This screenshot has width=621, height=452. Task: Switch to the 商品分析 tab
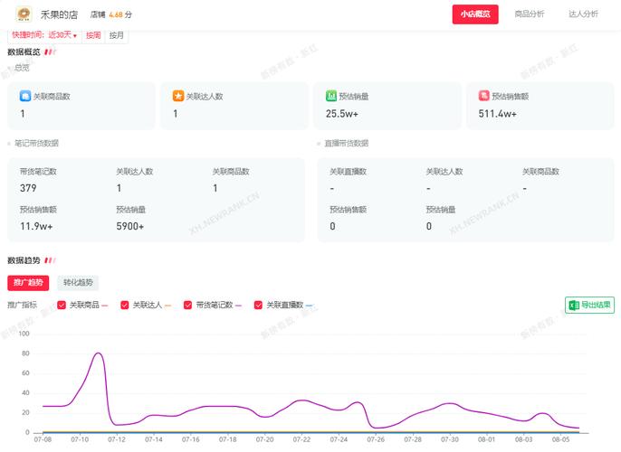(x=530, y=14)
